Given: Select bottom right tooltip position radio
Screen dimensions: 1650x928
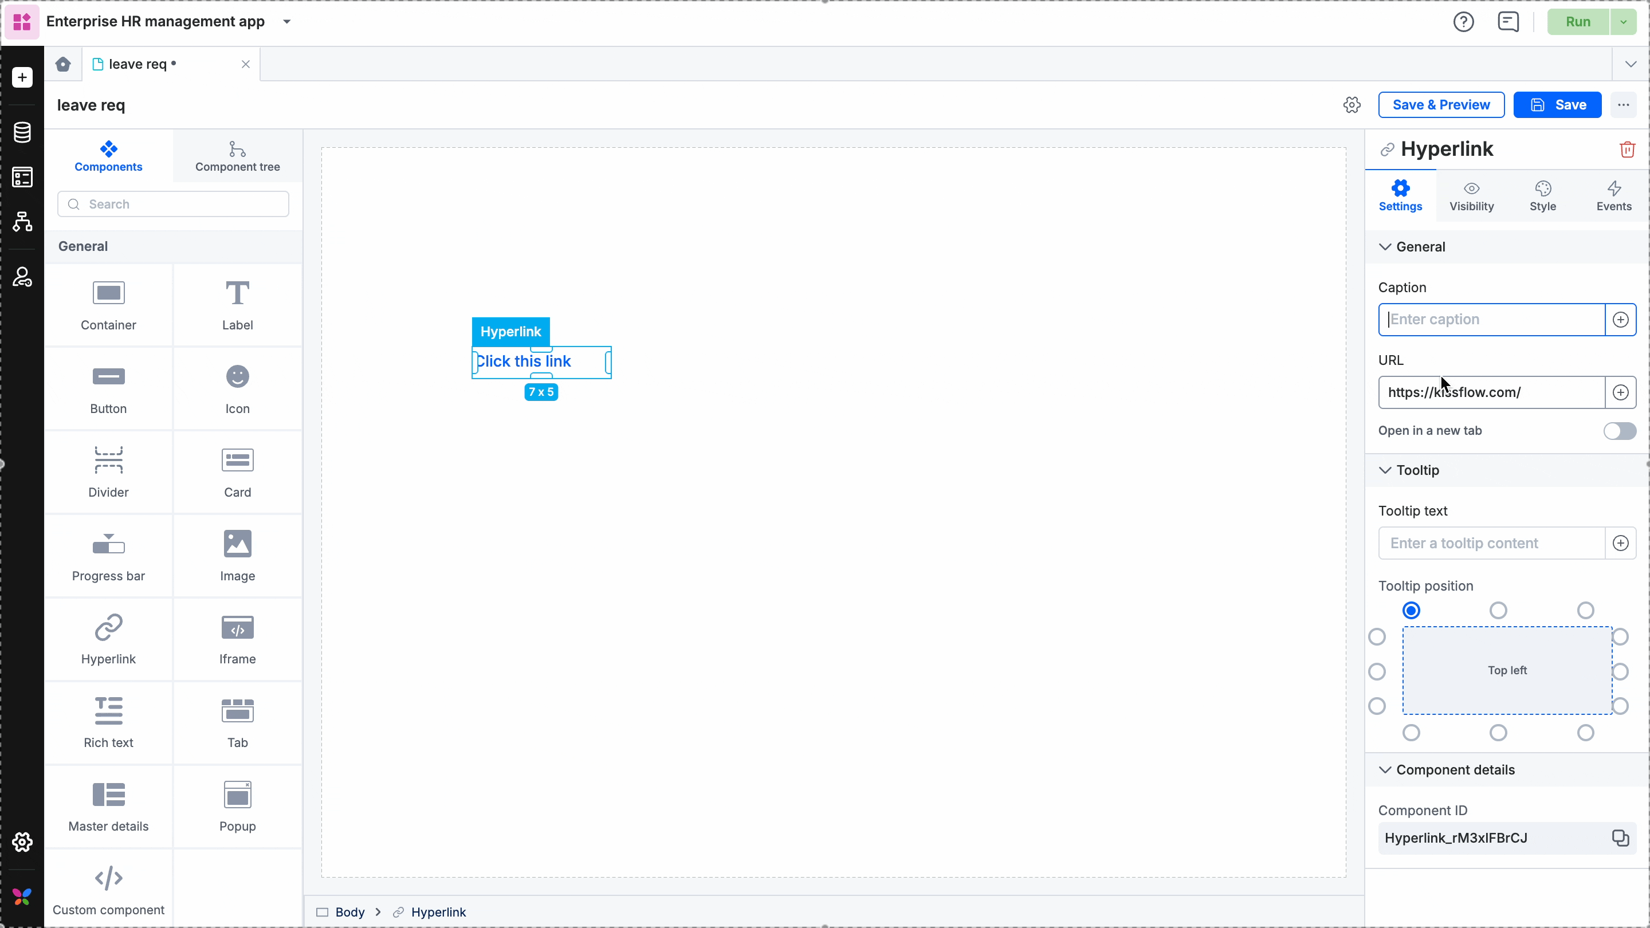Looking at the screenshot, I should point(1585,733).
